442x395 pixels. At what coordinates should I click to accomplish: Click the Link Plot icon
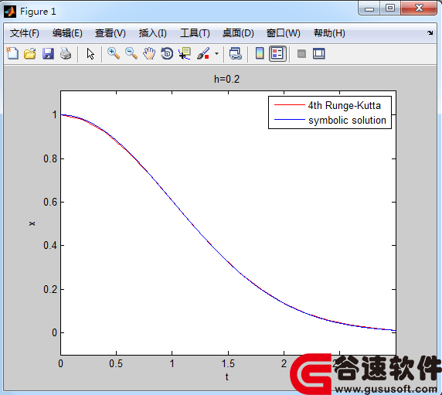tap(236, 53)
